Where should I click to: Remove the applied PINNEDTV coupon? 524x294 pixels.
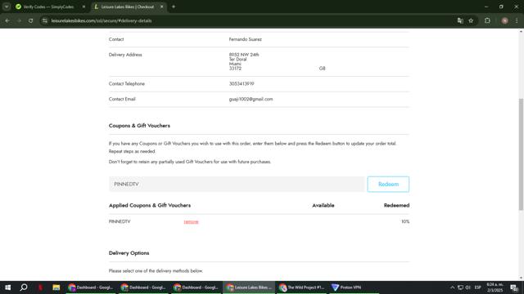pyautogui.click(x=191, y=221)
